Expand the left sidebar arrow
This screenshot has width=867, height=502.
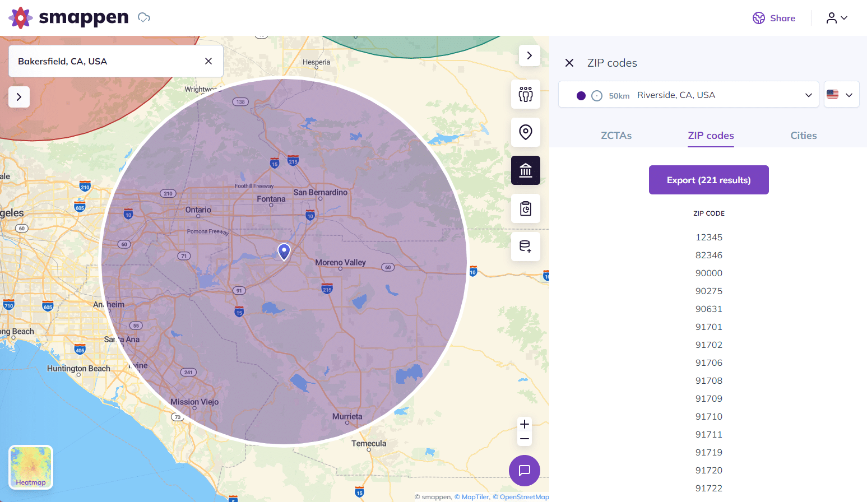(x=19, y=97)
